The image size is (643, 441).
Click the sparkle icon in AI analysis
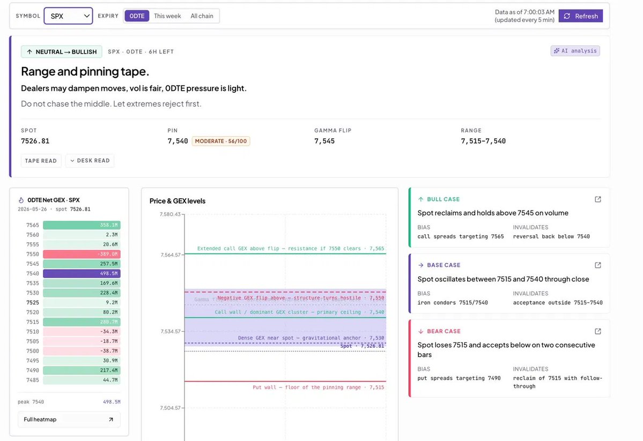(x=557, y=51)
